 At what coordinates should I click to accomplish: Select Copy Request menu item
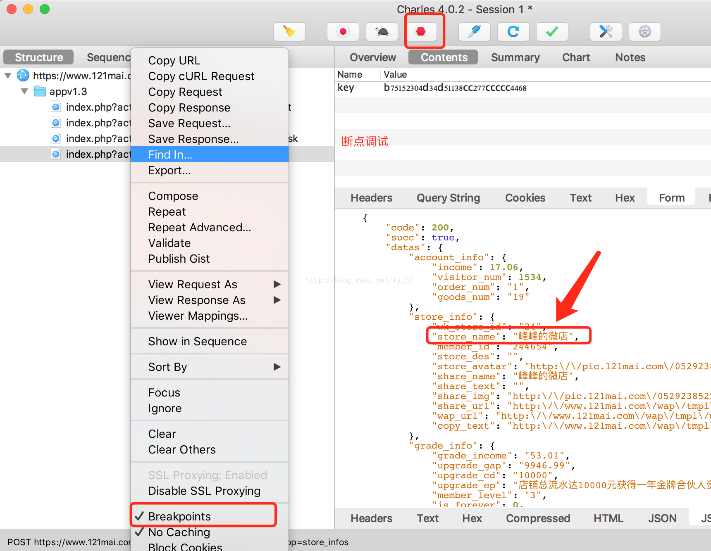point(210,92)
